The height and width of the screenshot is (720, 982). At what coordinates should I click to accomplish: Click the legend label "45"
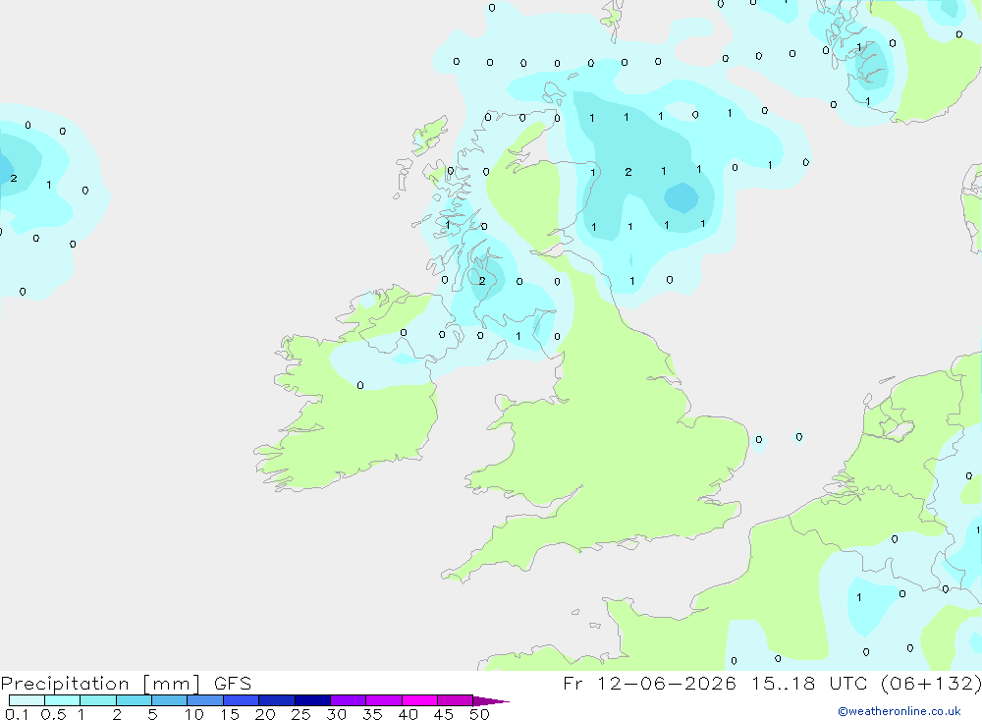pos(444,714)
